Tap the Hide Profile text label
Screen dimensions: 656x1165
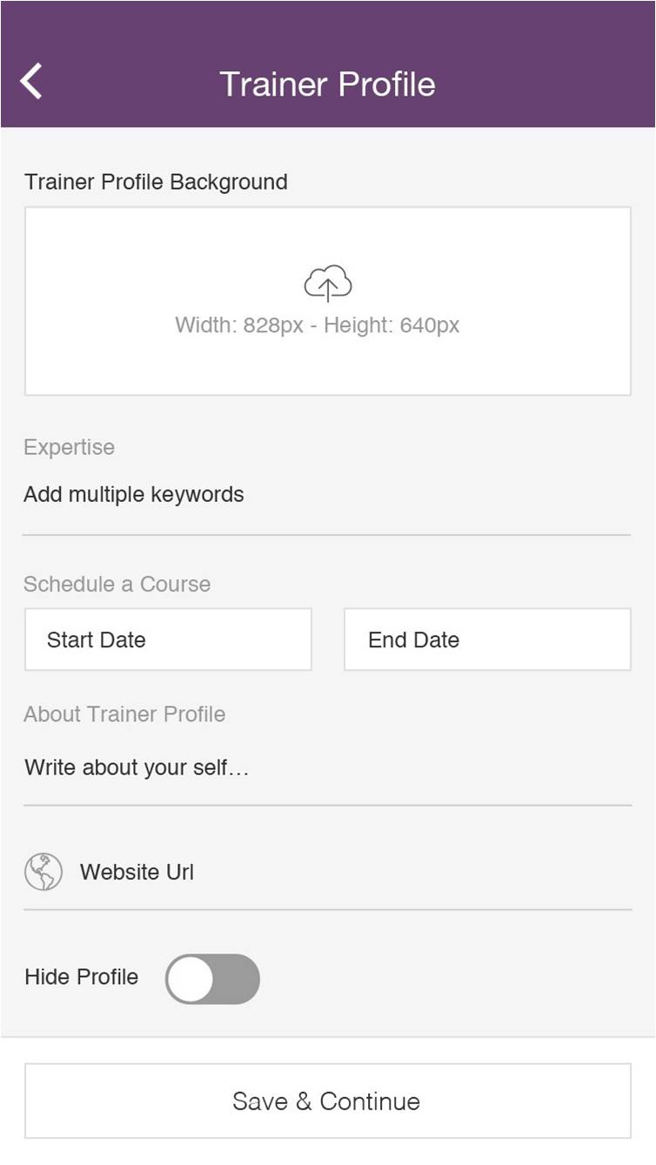click(82, 977)
